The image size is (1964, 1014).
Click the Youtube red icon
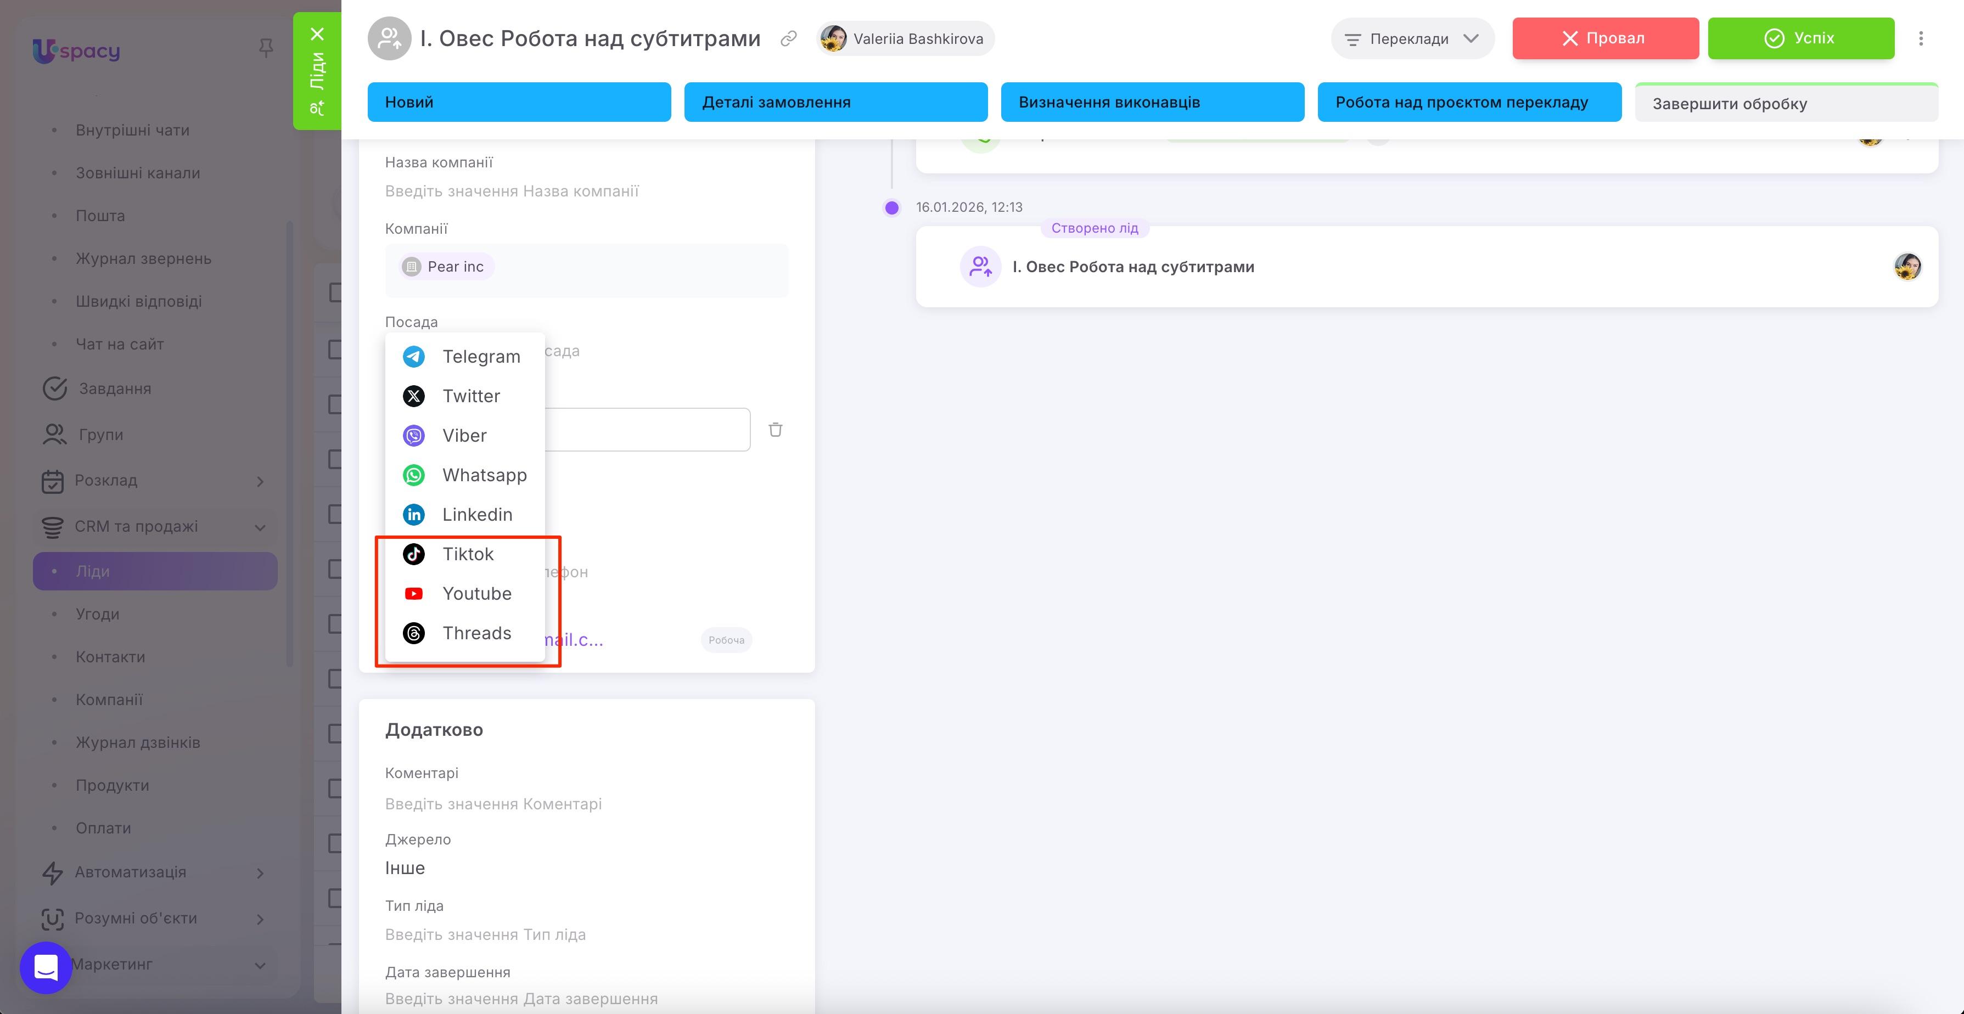point(414,594)
